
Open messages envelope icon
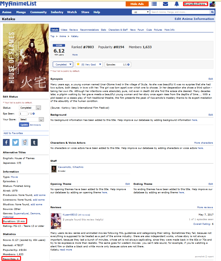click(x=165, y=4)
